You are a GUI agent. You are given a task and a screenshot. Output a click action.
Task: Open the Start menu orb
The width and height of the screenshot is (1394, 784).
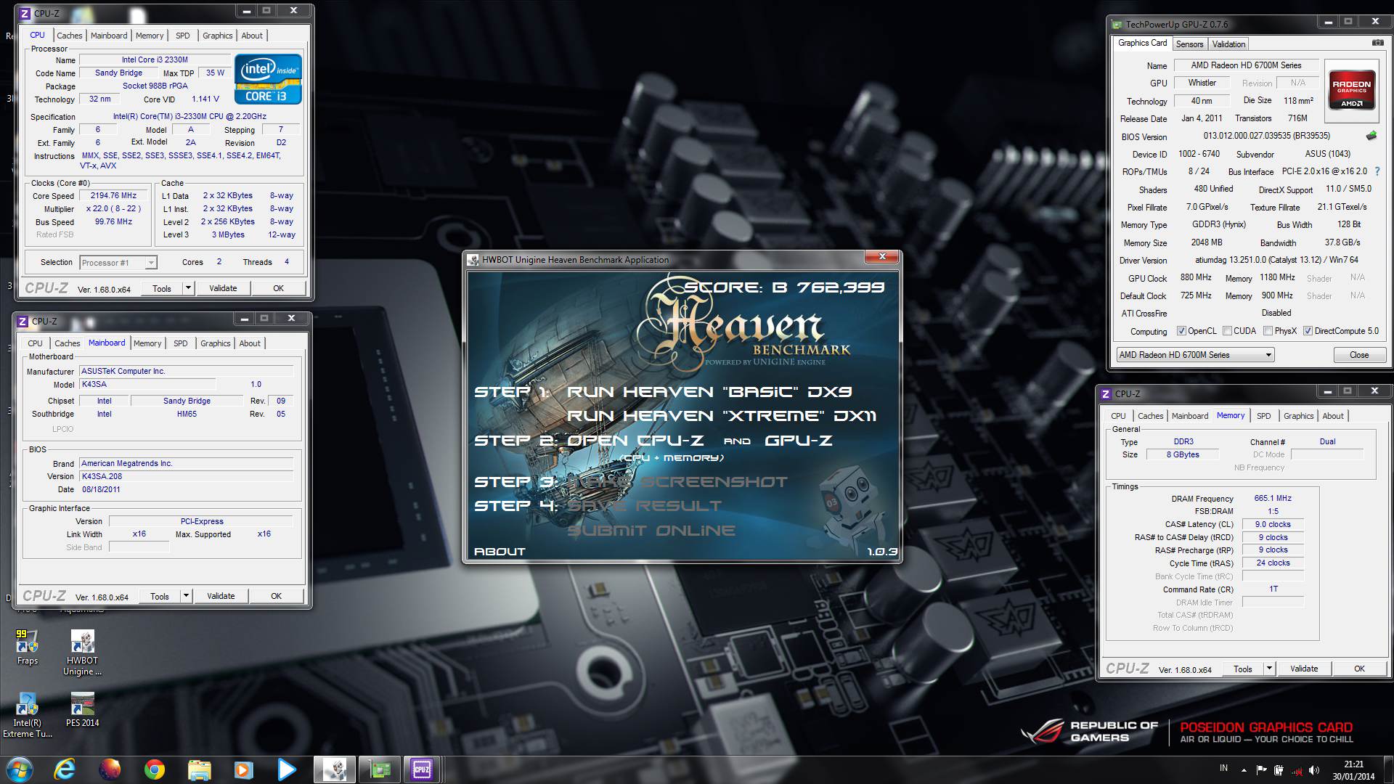(18, 769)
